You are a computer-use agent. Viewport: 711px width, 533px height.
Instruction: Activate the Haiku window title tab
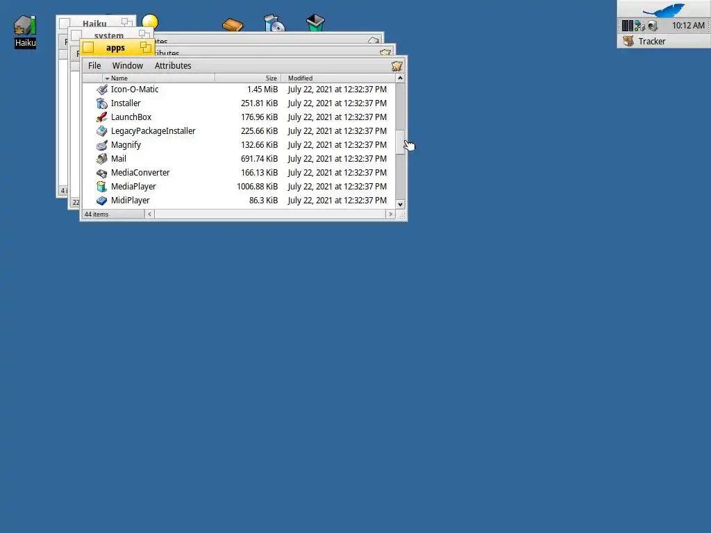point(94,24)
